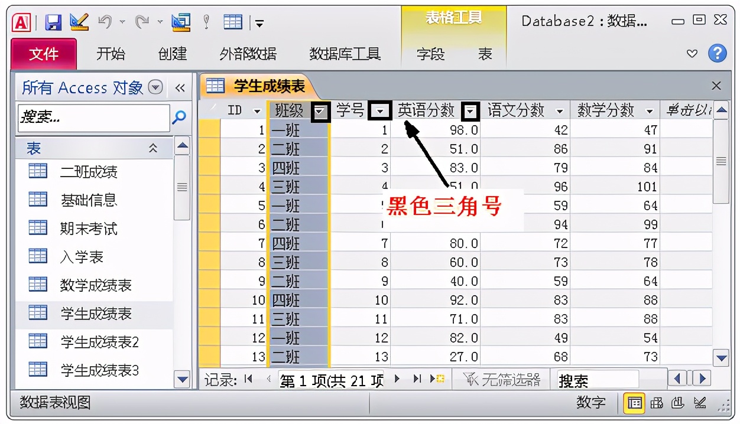Screen dimensions: 740x424
Task: Collapse the 表 group in navigation pane
Action: tap(153, 148)
